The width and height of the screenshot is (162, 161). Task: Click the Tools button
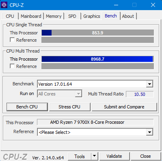80,156
